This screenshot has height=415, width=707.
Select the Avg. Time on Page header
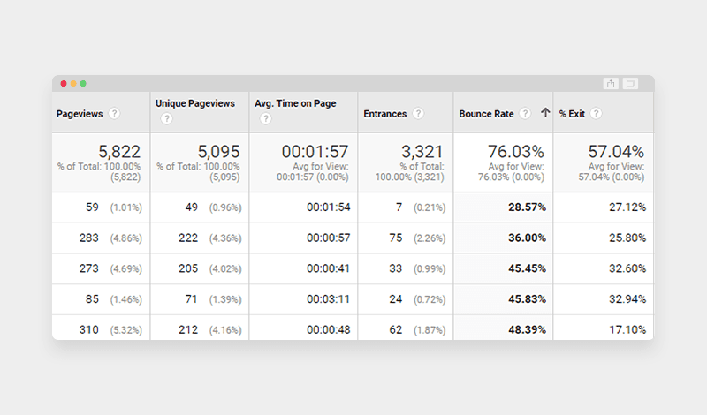295,103
